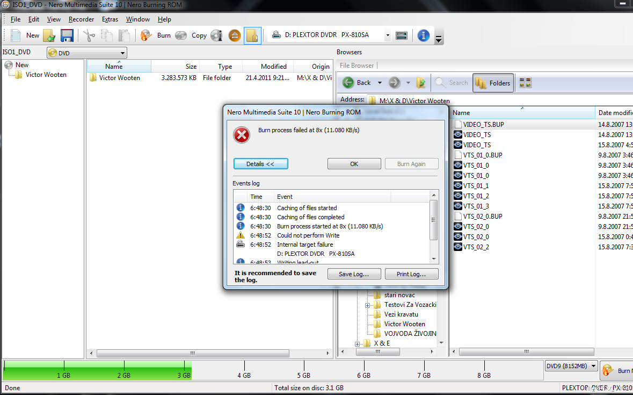Image resolution: width=633 pixels, height=395 pixels.
Task: Select VOJVODA ŽIVOJIN folder in tree
Action: [x=410, y=334]
